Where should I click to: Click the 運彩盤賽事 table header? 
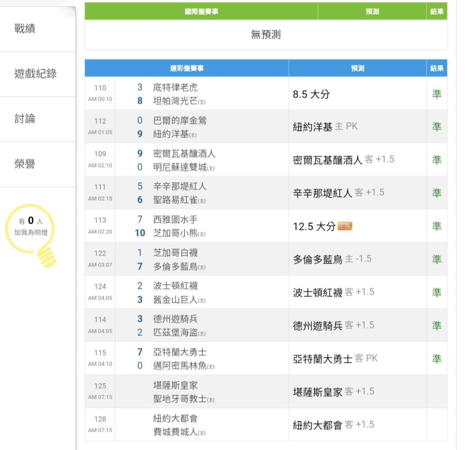(x=187, y=68)
